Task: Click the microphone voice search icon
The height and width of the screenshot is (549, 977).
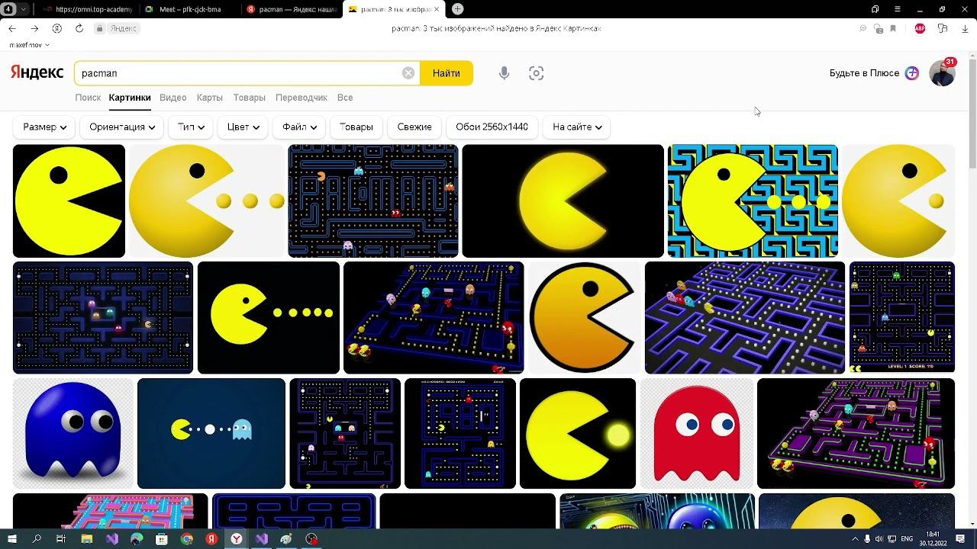Action: click(504, 73)
